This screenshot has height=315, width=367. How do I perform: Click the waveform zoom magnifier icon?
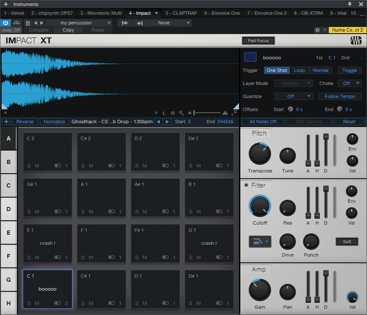[181, 113]
